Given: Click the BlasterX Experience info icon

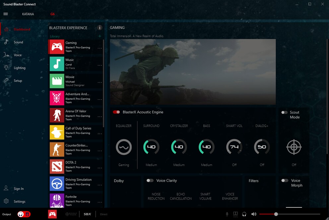Looking at the screenshot, I should 100,27.
